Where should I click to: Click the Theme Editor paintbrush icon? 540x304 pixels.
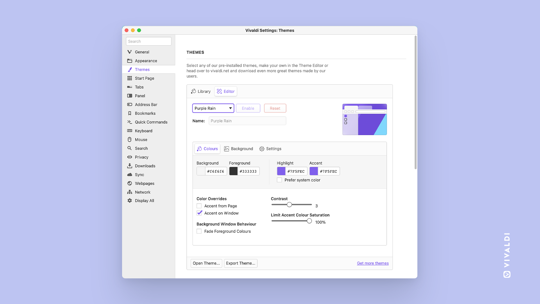pyautogui.click(x=219, y=91)
